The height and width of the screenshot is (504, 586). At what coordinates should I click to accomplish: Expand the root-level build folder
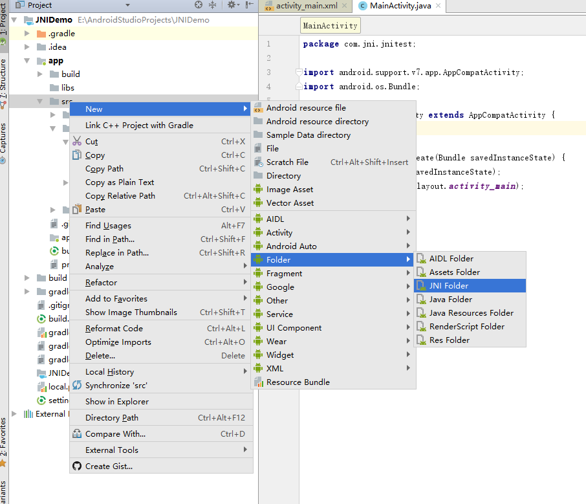(x=27, y=278)
